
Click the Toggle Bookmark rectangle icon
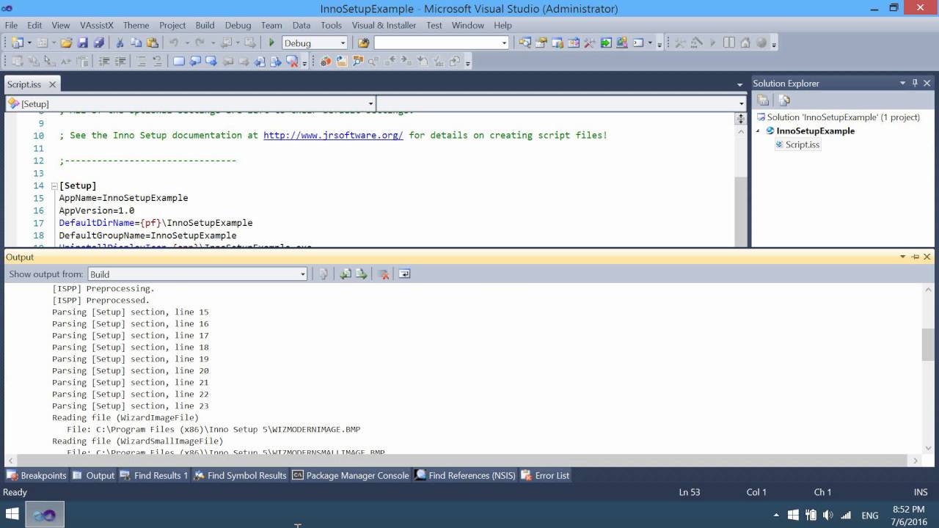[178, 62]
